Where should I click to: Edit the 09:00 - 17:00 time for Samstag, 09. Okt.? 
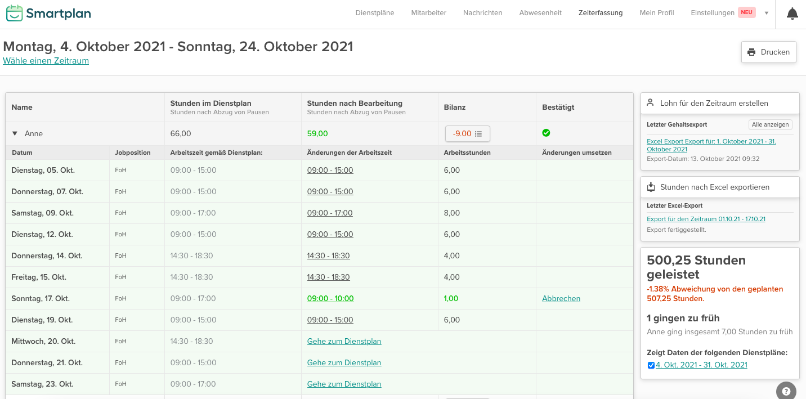coord(330,213)
